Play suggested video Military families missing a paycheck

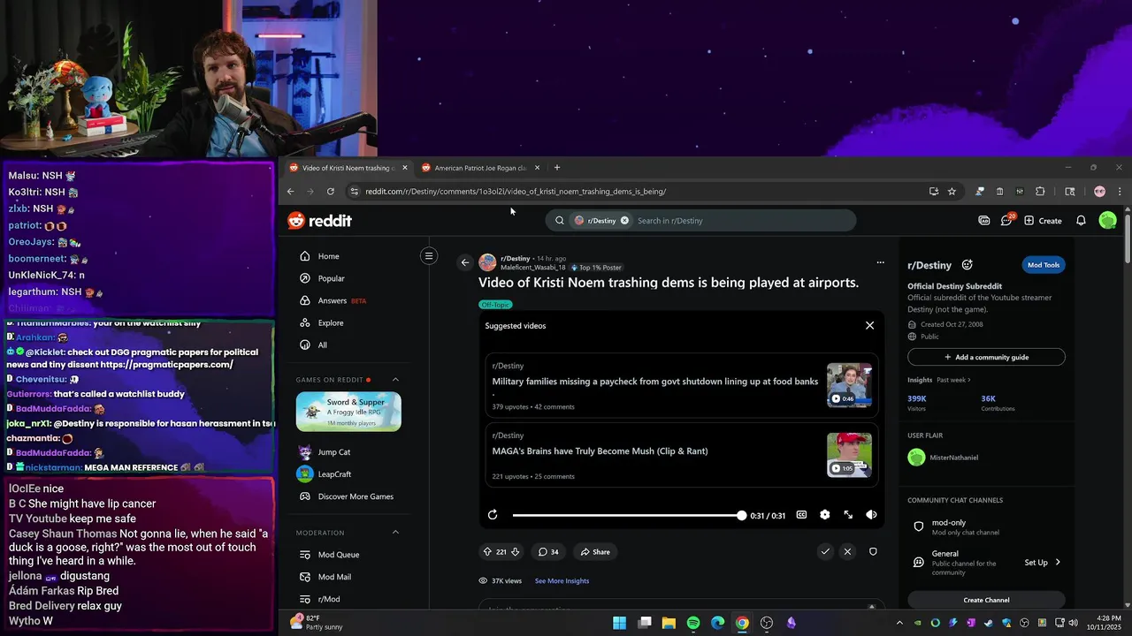681,386
